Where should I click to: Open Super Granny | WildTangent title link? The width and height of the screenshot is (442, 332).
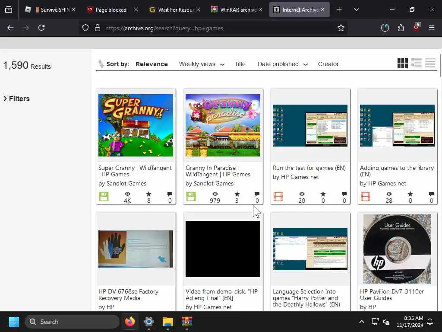tap(135, 171)
